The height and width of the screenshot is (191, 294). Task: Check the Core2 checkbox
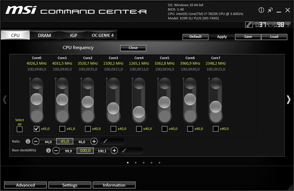[88, 129]
